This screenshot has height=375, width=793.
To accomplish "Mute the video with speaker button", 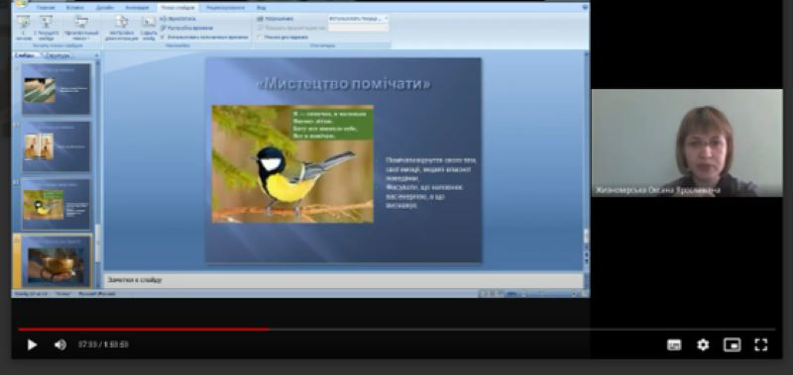I will tap(60, 344).
